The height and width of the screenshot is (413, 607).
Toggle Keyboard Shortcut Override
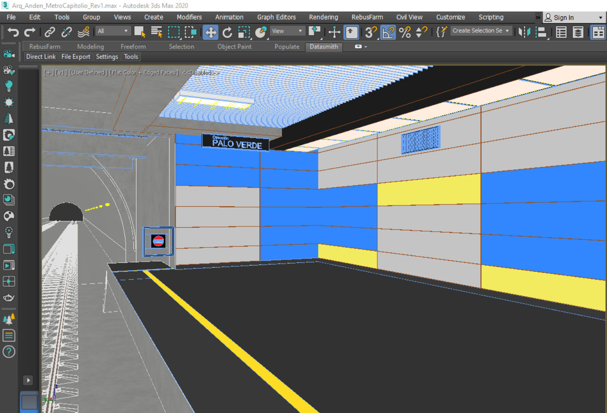coord(352,32)
